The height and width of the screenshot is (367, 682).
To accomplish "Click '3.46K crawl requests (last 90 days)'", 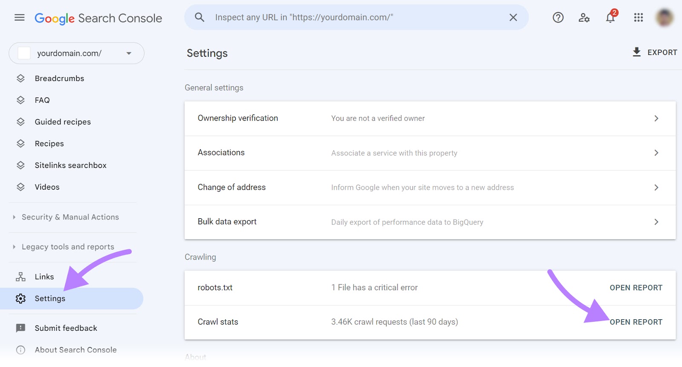I will [395, 322].
